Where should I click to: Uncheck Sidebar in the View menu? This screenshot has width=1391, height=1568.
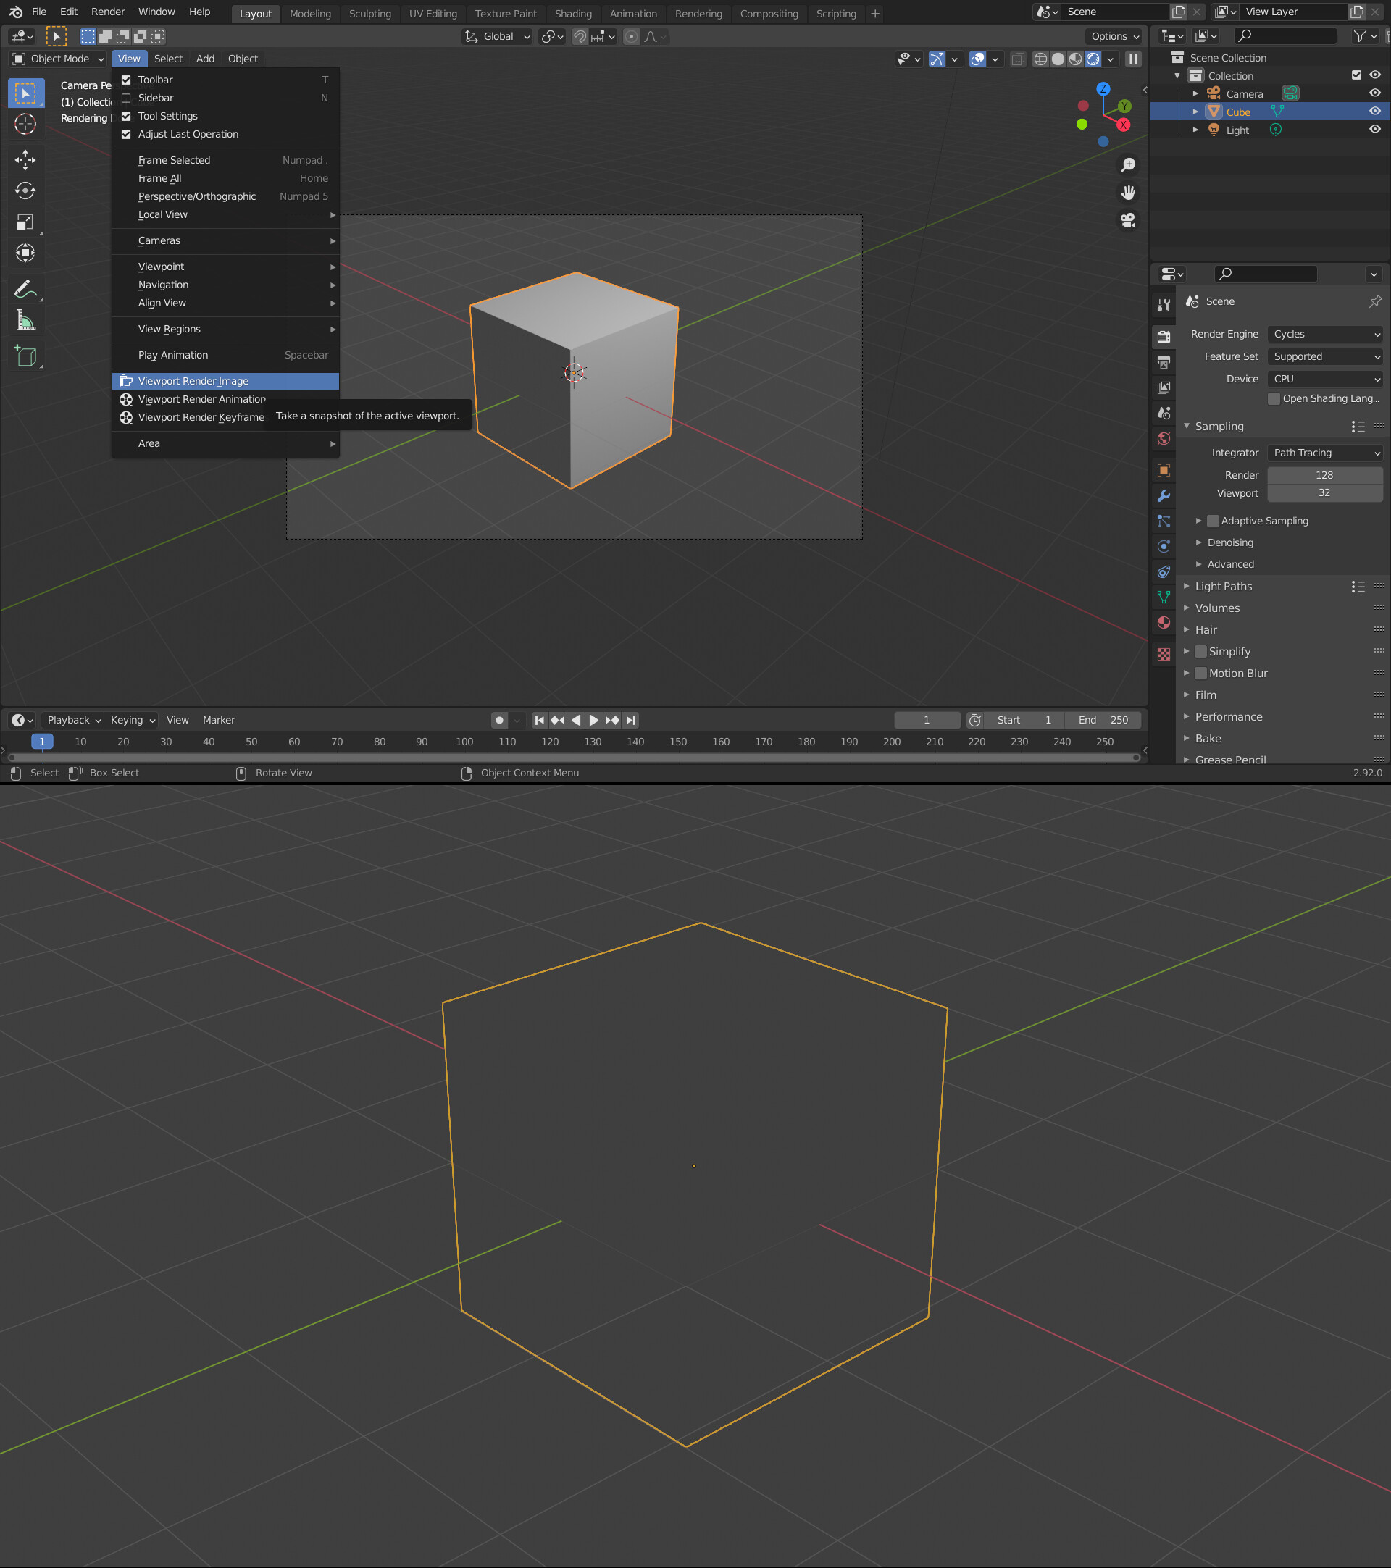[x=127, y=98]
